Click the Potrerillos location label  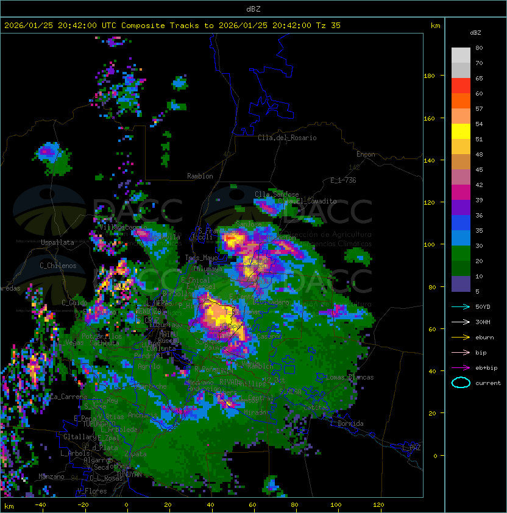coord(102,336)
